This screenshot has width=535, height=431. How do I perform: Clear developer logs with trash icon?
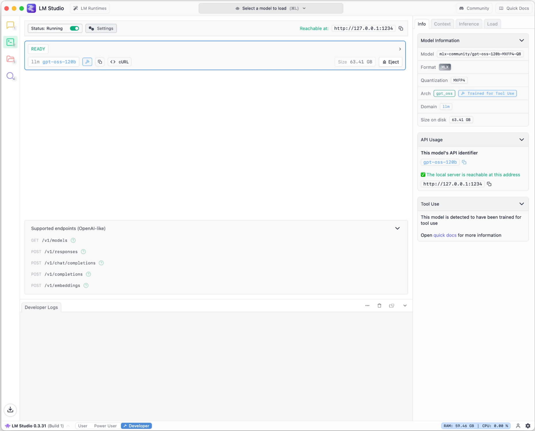[x=379, y=306]
